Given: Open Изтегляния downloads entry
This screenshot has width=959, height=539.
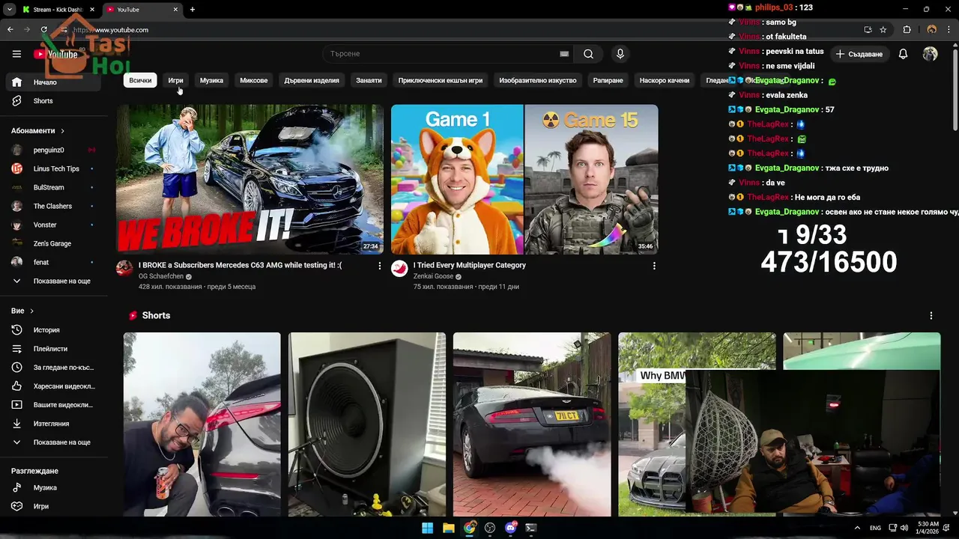Looking at the screenshot, I should (52, 424).
